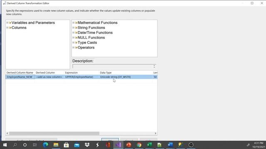This screenshot has height=149, width=266.
Task: Click the length value 50 cell
Action: (155, 77)
